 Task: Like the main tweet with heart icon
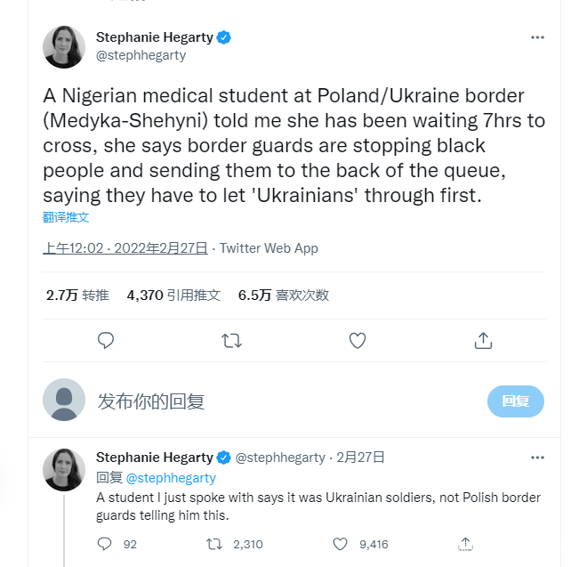pyautogui.click(x=358, y=340)
